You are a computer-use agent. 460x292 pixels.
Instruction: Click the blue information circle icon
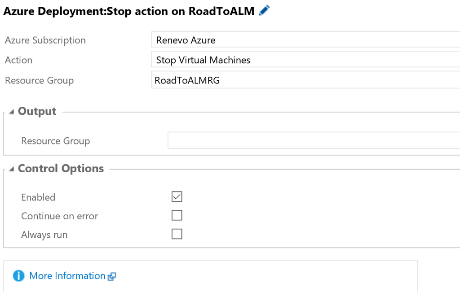click(x=18, y=276)
